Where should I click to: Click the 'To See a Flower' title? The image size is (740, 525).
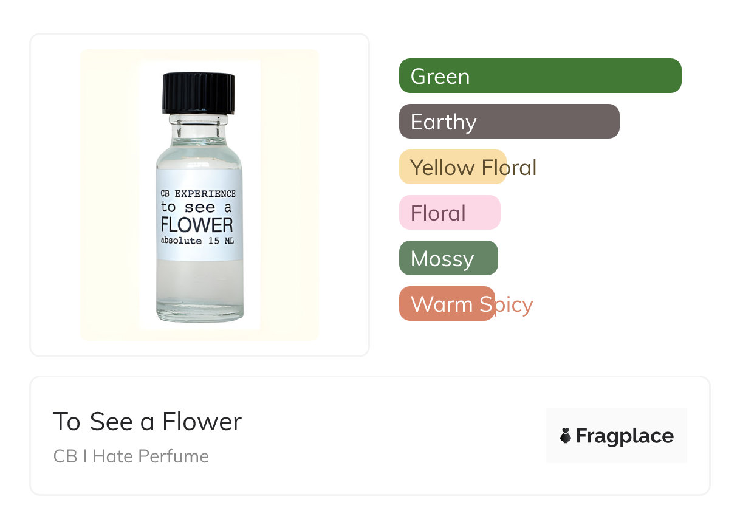pyautogui.click(x=147, y=421)
